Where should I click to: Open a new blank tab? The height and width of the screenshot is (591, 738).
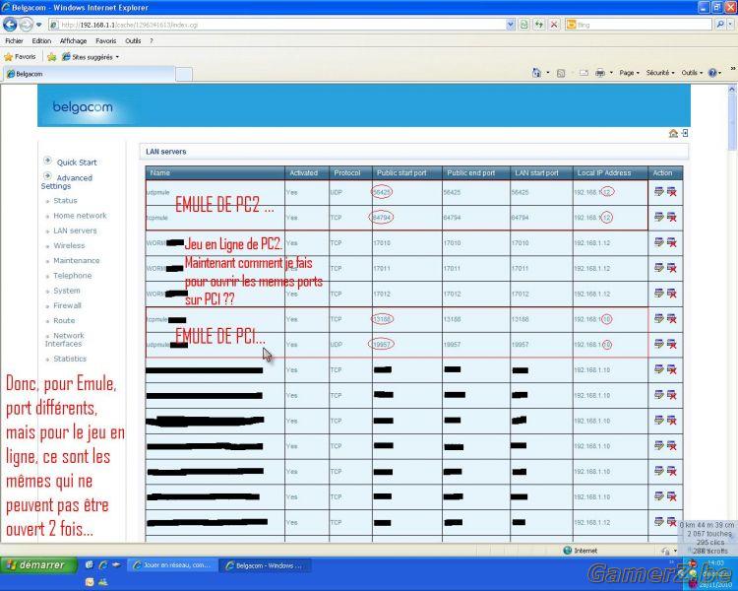(184, 75)
